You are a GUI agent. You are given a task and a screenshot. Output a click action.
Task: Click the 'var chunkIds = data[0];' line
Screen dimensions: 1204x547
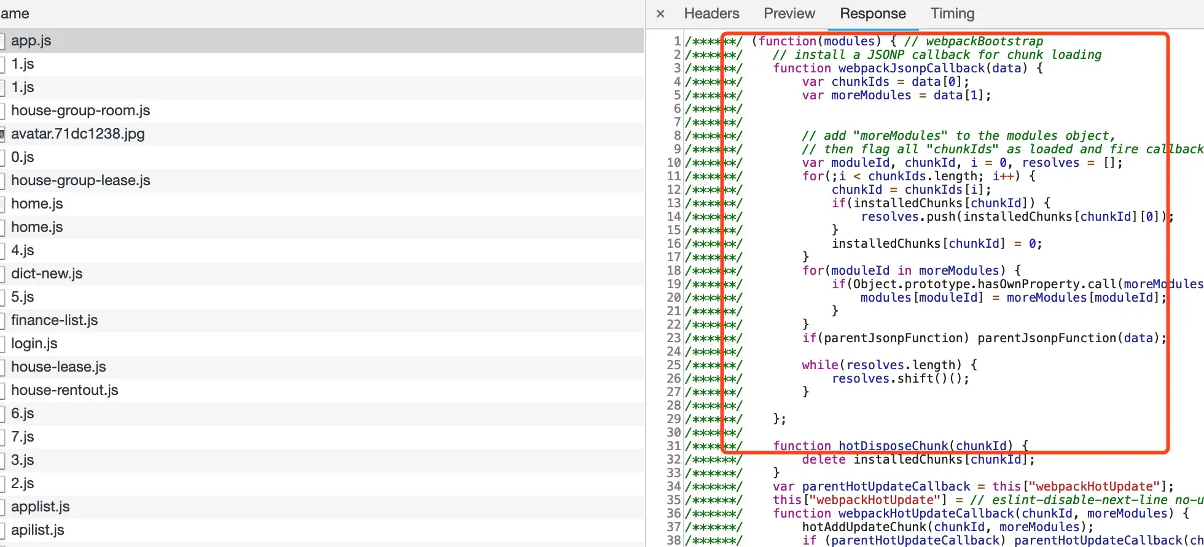pos(885,82)
